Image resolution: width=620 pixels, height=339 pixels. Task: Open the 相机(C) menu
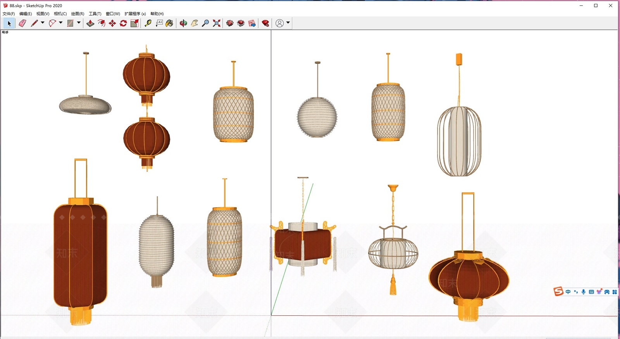[60, 14]
